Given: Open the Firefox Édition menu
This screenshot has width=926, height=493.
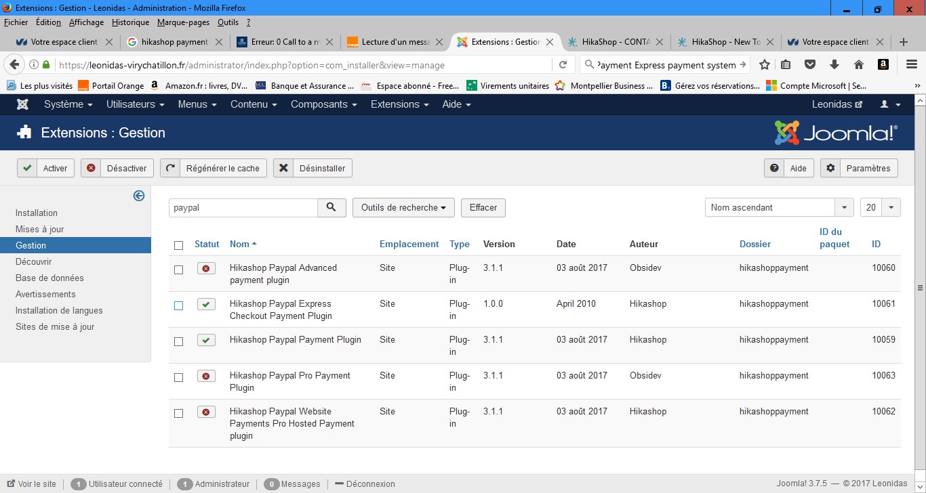Looking at the screenshot, I should tap(48, 22).
